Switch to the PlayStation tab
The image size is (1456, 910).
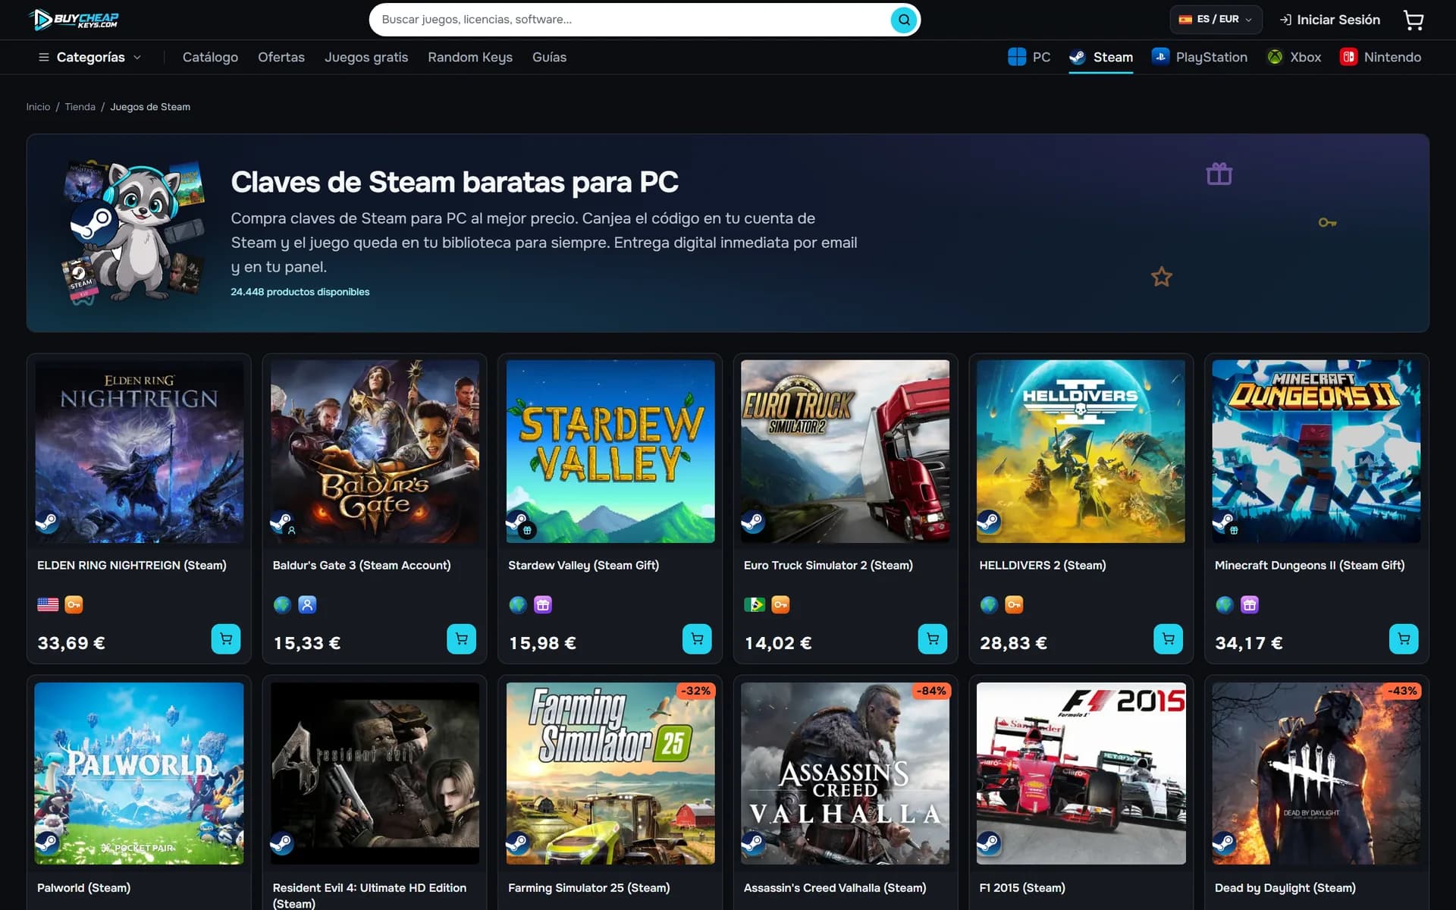pyautogui.click(x=1199, y=57)
